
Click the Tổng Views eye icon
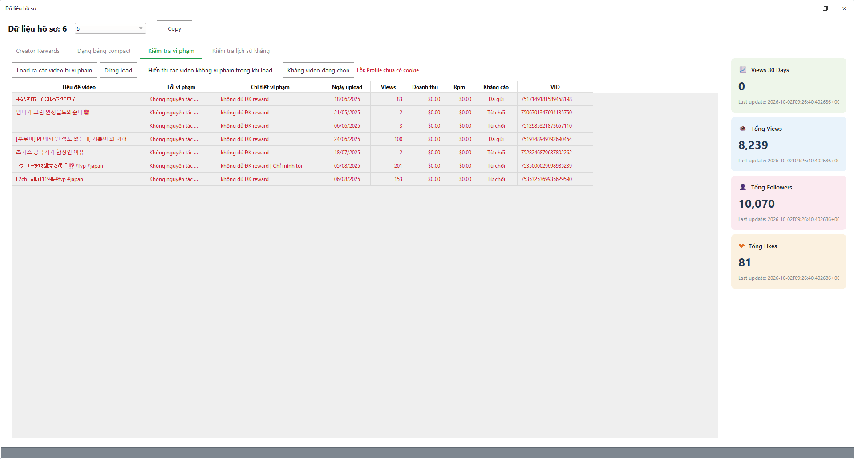point(742,129)
